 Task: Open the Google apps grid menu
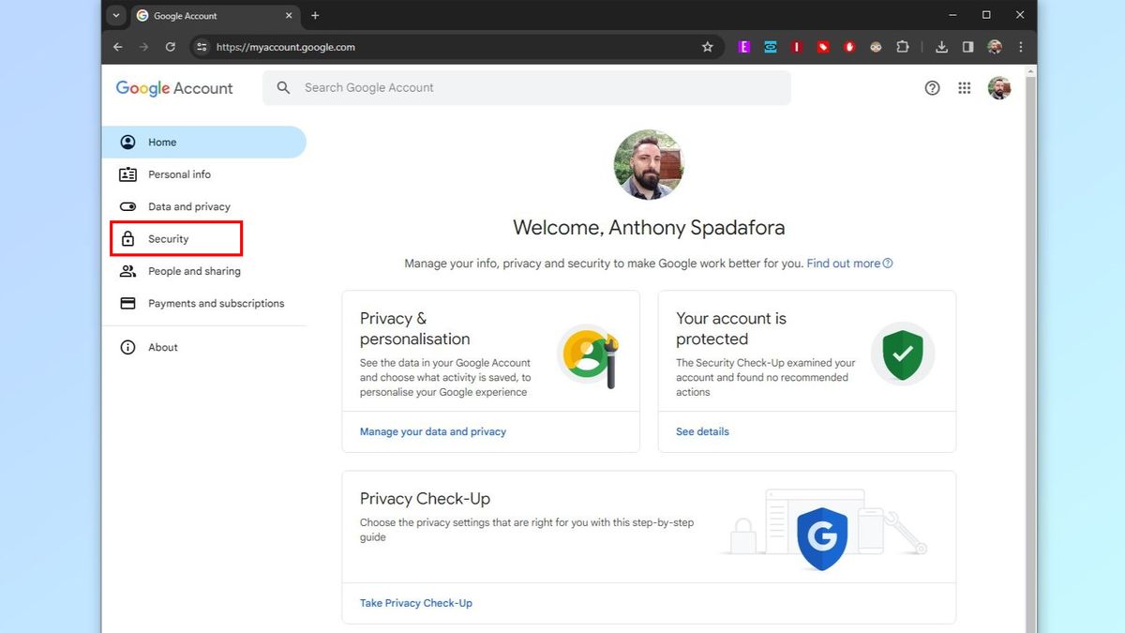[x=964, y=87]
